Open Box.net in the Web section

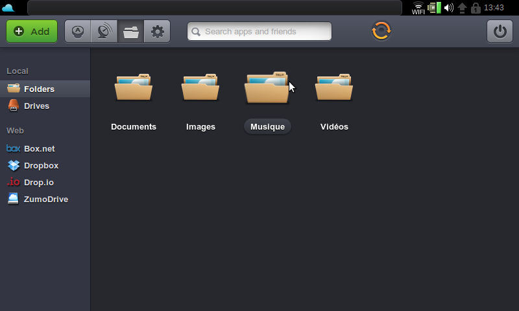[45, 149]
